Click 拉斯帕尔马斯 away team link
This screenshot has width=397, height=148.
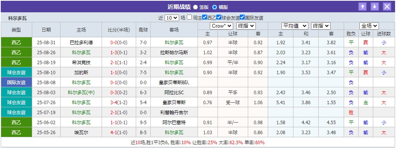[174, 53]
